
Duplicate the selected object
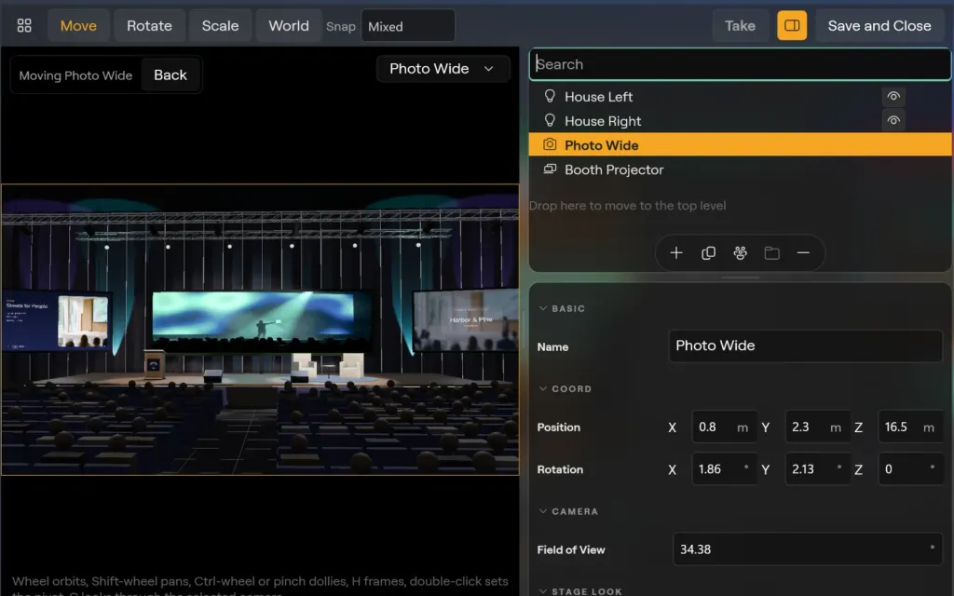[x=708, y=253]
